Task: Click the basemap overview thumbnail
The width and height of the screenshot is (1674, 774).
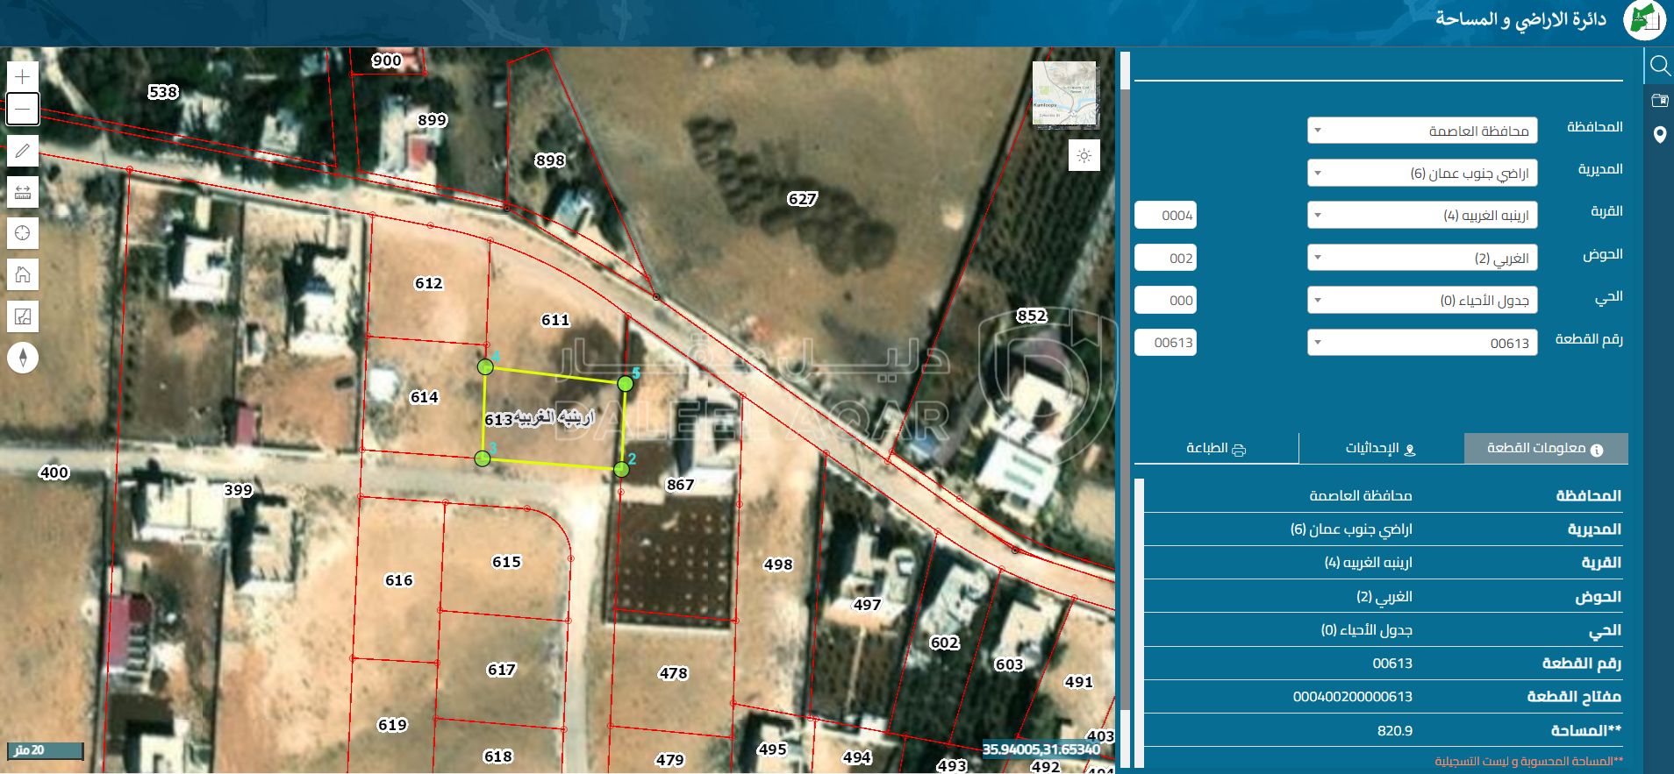Action: (x=1065, y=95)
